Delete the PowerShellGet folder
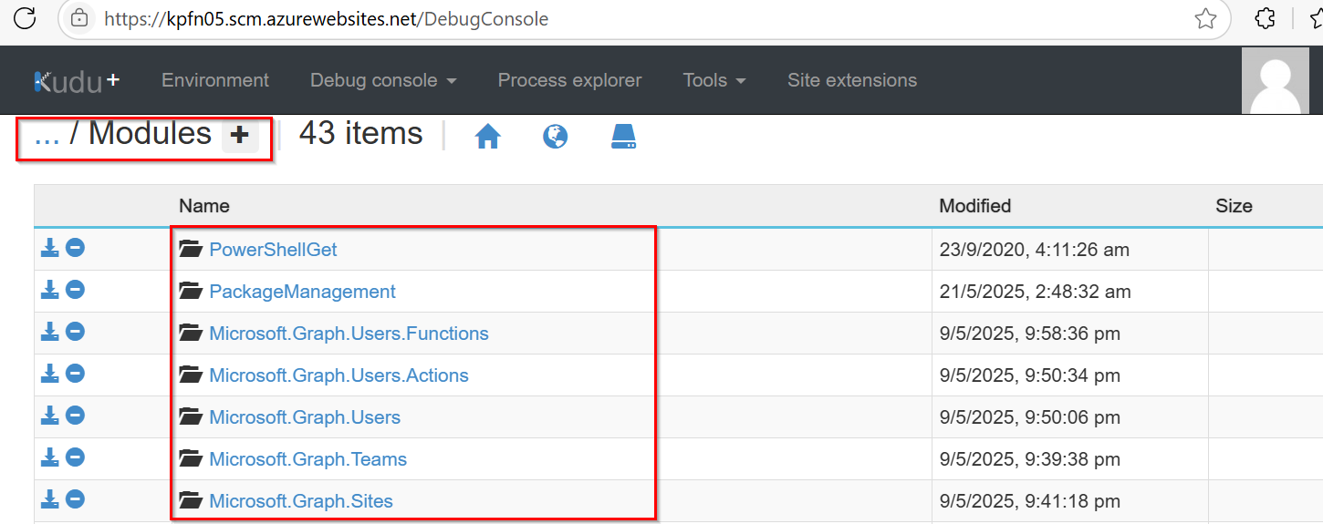The width and height of the screenshot is (1323, 524). point(76,248)
